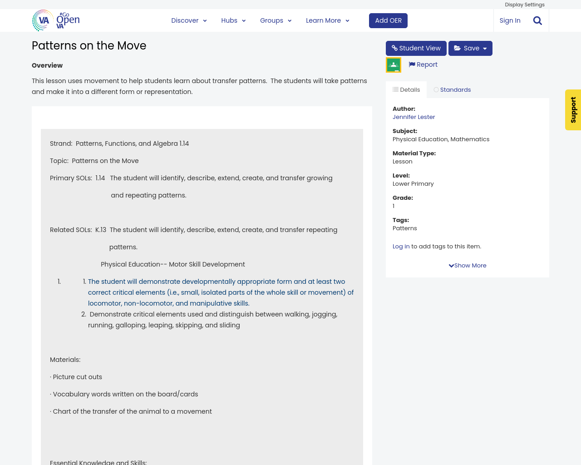Click the Standards circle icon
The height and width of the screenshot is (465, 581).
[436, 90]
